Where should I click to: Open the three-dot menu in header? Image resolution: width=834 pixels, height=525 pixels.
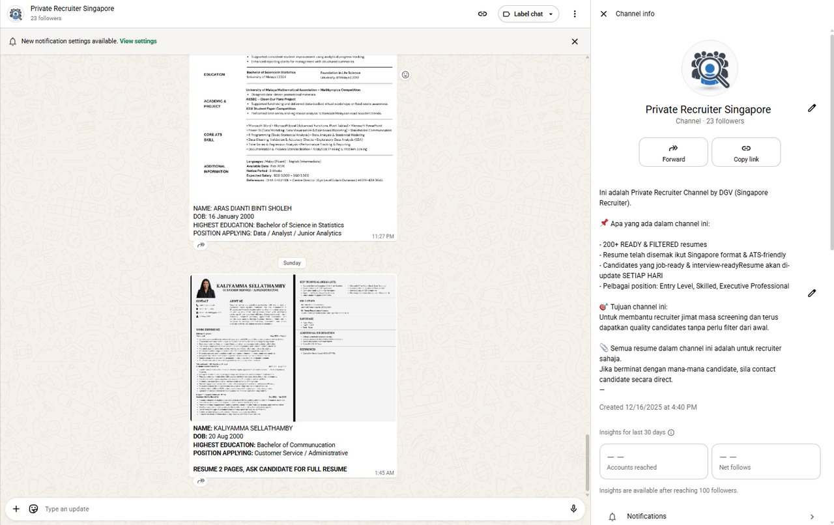point(575,14)
